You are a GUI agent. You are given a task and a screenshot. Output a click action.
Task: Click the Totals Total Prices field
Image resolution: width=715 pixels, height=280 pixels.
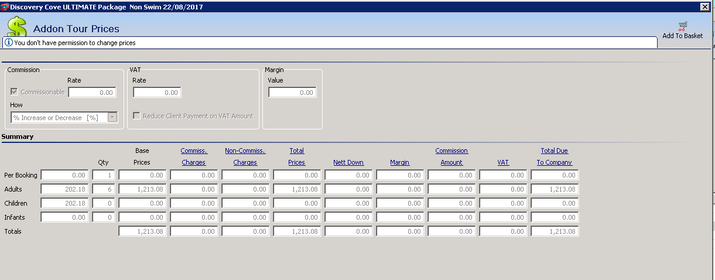[297, 231]
